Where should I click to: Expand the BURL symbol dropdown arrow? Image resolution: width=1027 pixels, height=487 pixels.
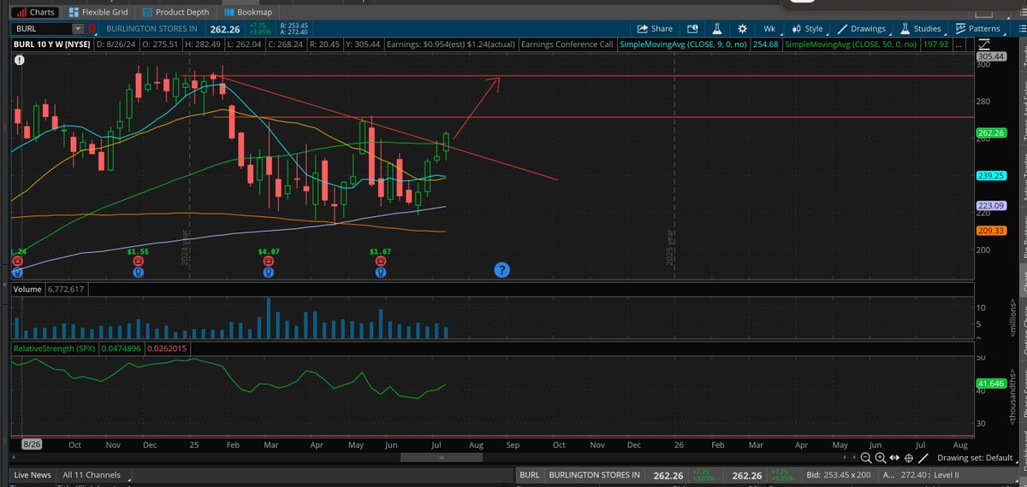[x=77, y=29]
